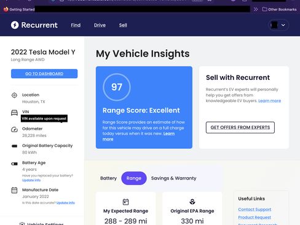This screenshot has width=300, height=225.
Task: Click the GO TO DASHBOARD button
Action: pyautogui.click(x=44, y=74)
